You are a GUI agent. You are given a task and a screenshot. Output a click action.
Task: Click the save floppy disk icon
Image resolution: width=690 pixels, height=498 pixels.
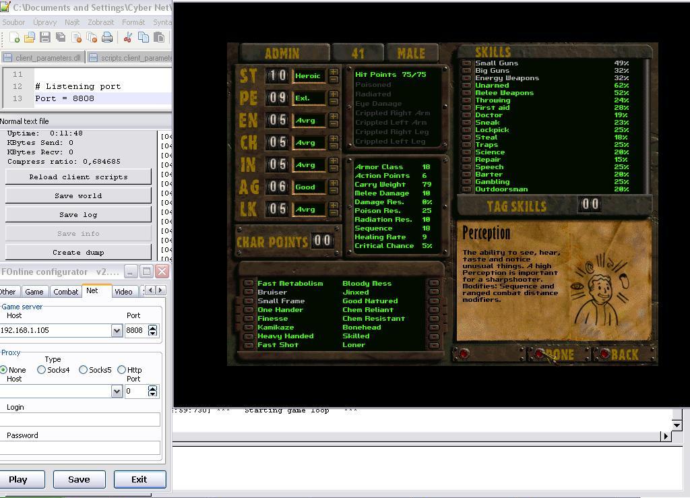point(45,38)
